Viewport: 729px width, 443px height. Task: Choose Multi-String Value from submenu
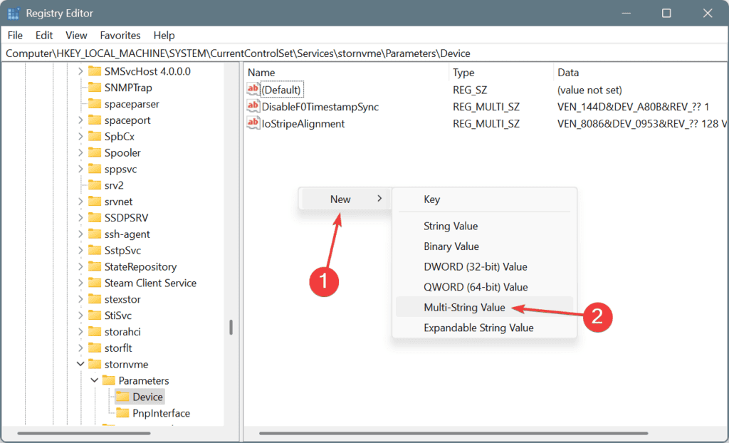click(x=484, y=307)
